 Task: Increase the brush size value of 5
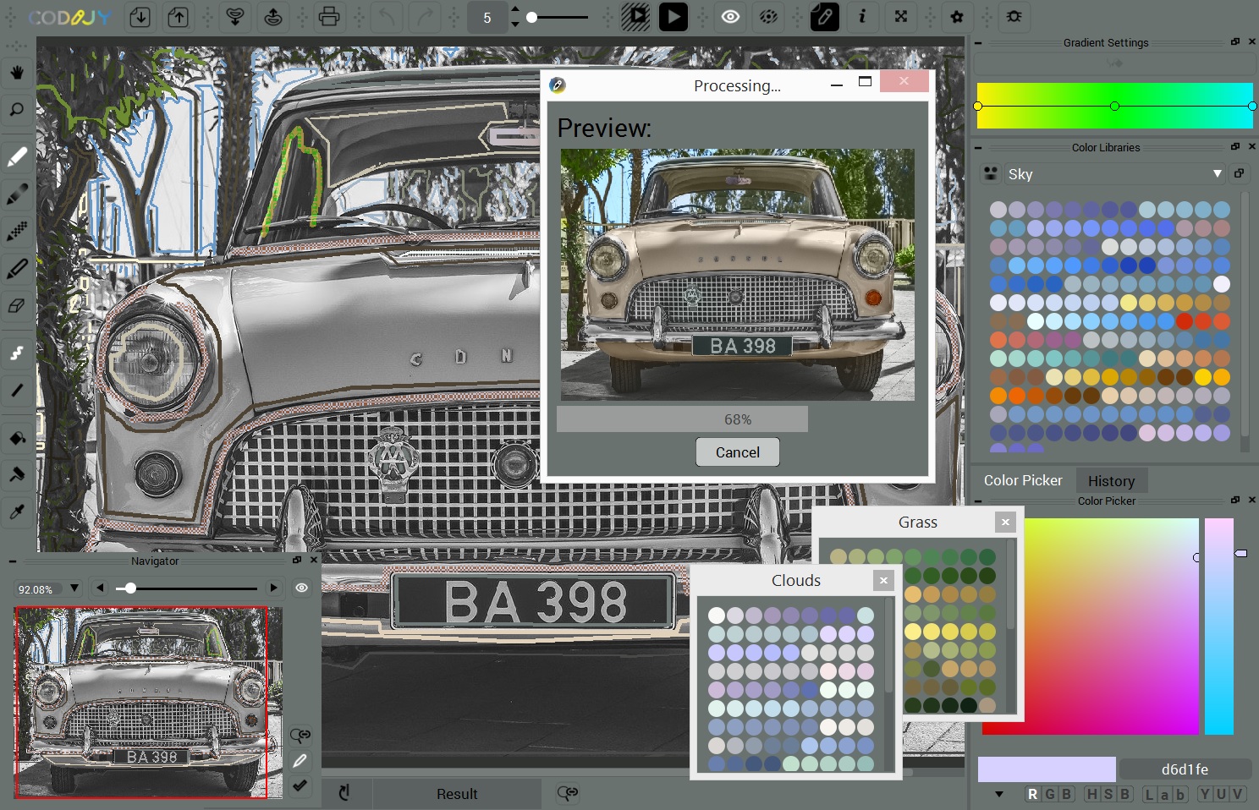515,10
